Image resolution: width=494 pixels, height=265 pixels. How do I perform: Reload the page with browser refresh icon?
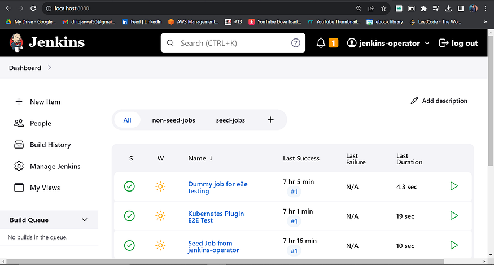point(33,8)
